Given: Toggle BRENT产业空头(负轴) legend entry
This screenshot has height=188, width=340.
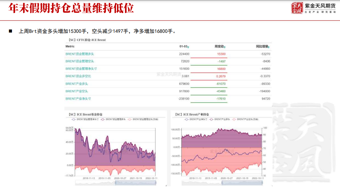Looking at the screenshot, I should [246, 119].
